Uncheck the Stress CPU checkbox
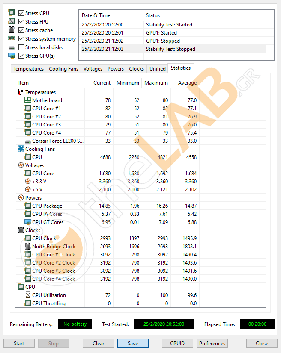Image resolution: width=281 pixels, height=353 pixels. 21,13
